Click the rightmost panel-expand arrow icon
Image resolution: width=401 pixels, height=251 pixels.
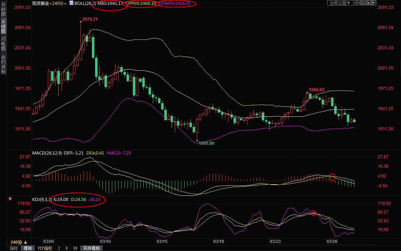[374, 3]
